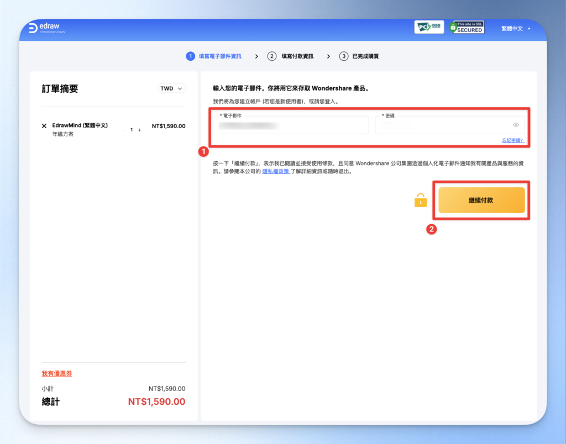This screenshot has width=566, height=444.
Task: Select step 2 填寫付款資訊
Action: click(291, 56)
